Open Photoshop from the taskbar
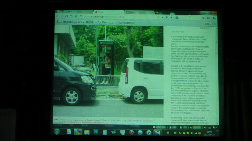Viewport: 252px width, 141px height. [96, 132]
